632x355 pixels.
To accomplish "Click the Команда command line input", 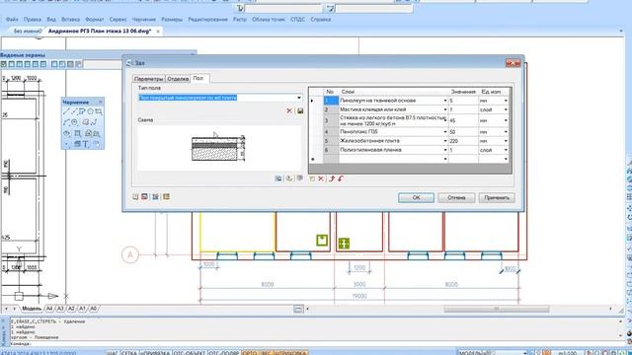I will 314,344.
